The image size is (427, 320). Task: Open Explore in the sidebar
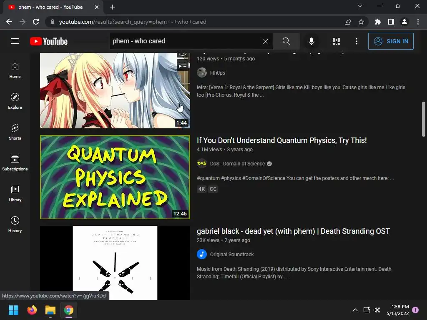pyautogui.click(x=15, y=101)
